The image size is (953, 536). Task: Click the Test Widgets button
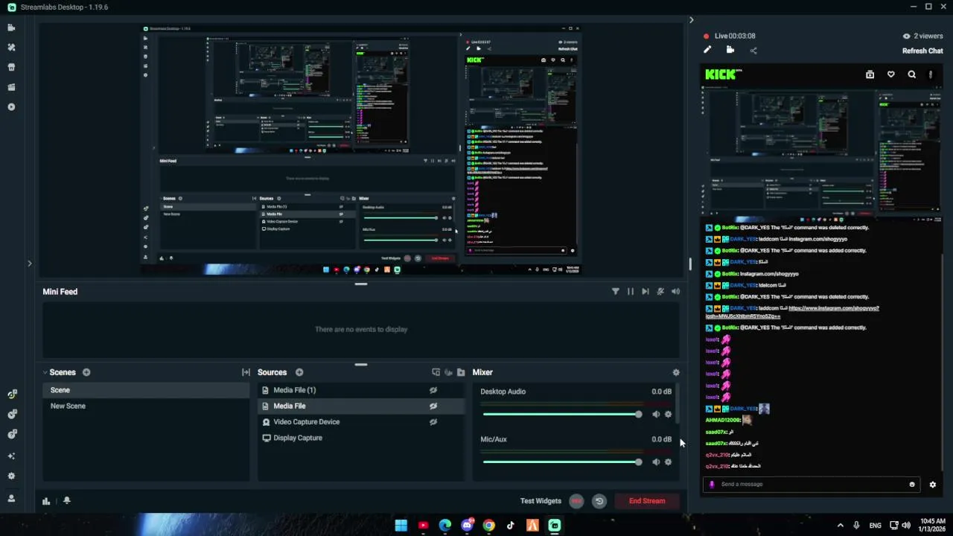[541, 501]
